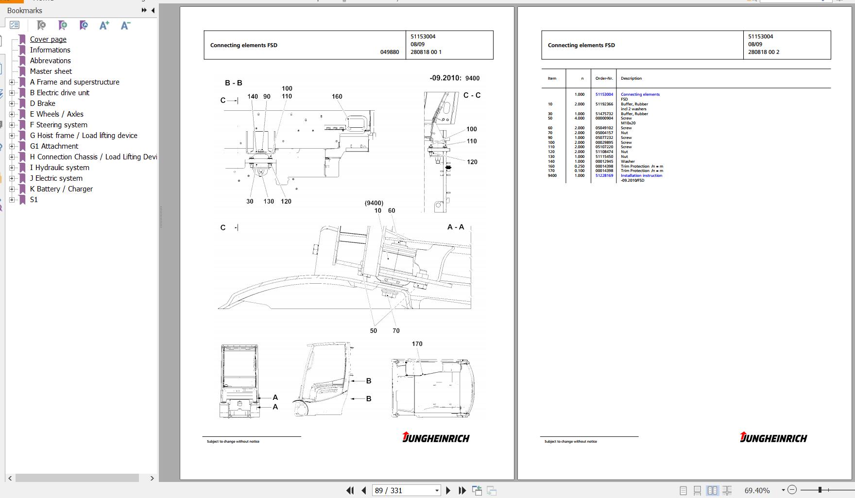Expand the bookmarks panel with double arrow

(x=144, y=10)
